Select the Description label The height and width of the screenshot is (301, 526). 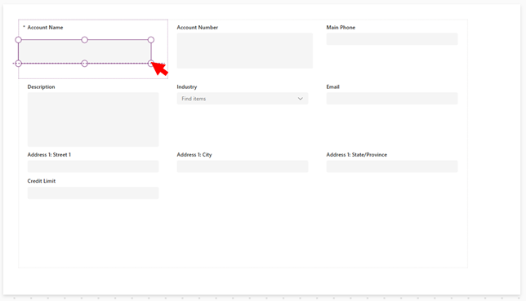42,86
